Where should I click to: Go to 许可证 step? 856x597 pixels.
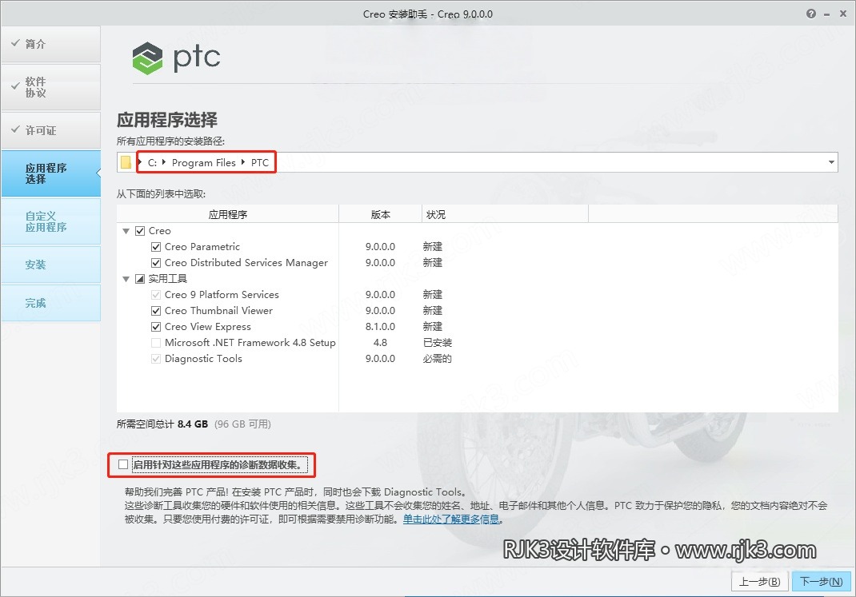click(50, 130)
